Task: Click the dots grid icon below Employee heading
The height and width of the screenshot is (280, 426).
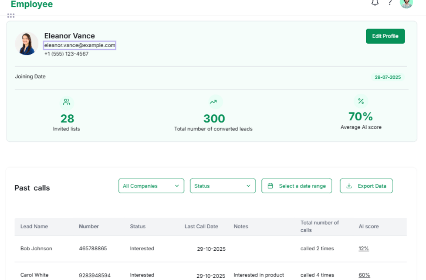Action: click(11, 16)
